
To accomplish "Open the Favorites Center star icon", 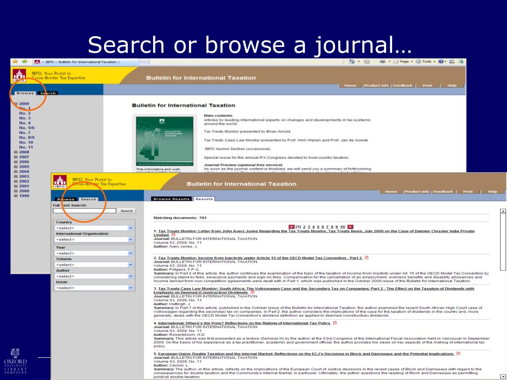I will (15, 61).
